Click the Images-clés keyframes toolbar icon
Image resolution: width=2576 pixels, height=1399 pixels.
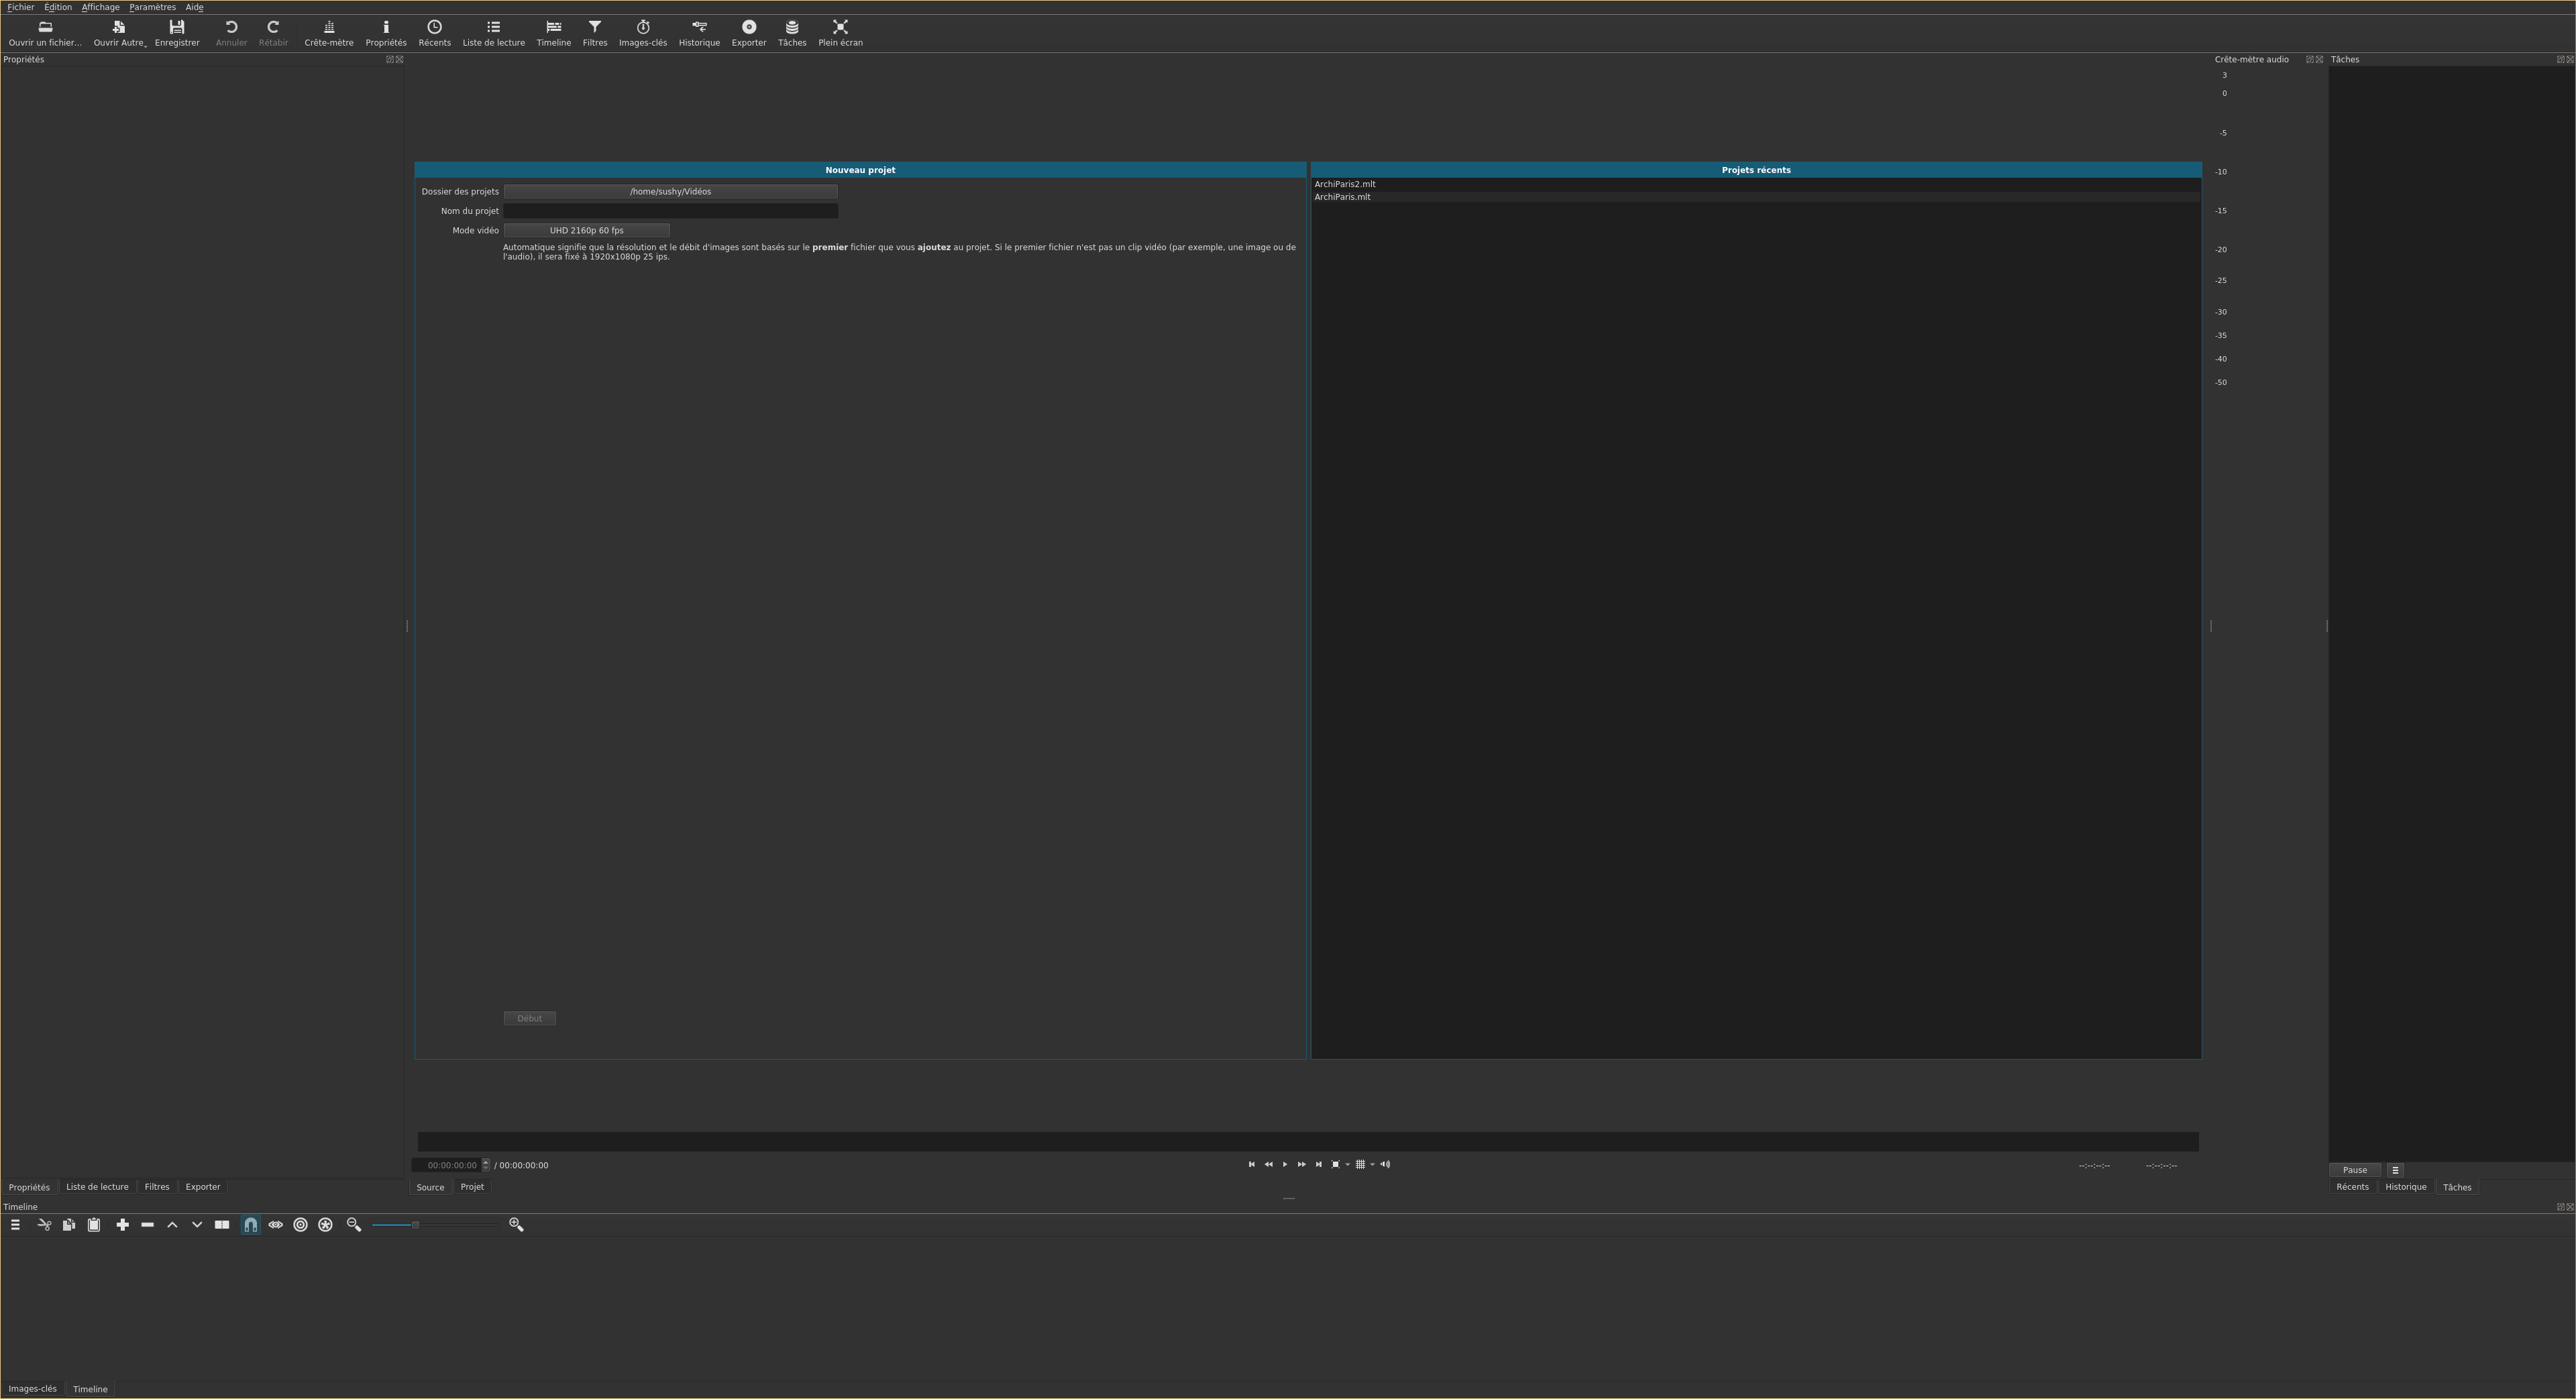click(642, 31)
